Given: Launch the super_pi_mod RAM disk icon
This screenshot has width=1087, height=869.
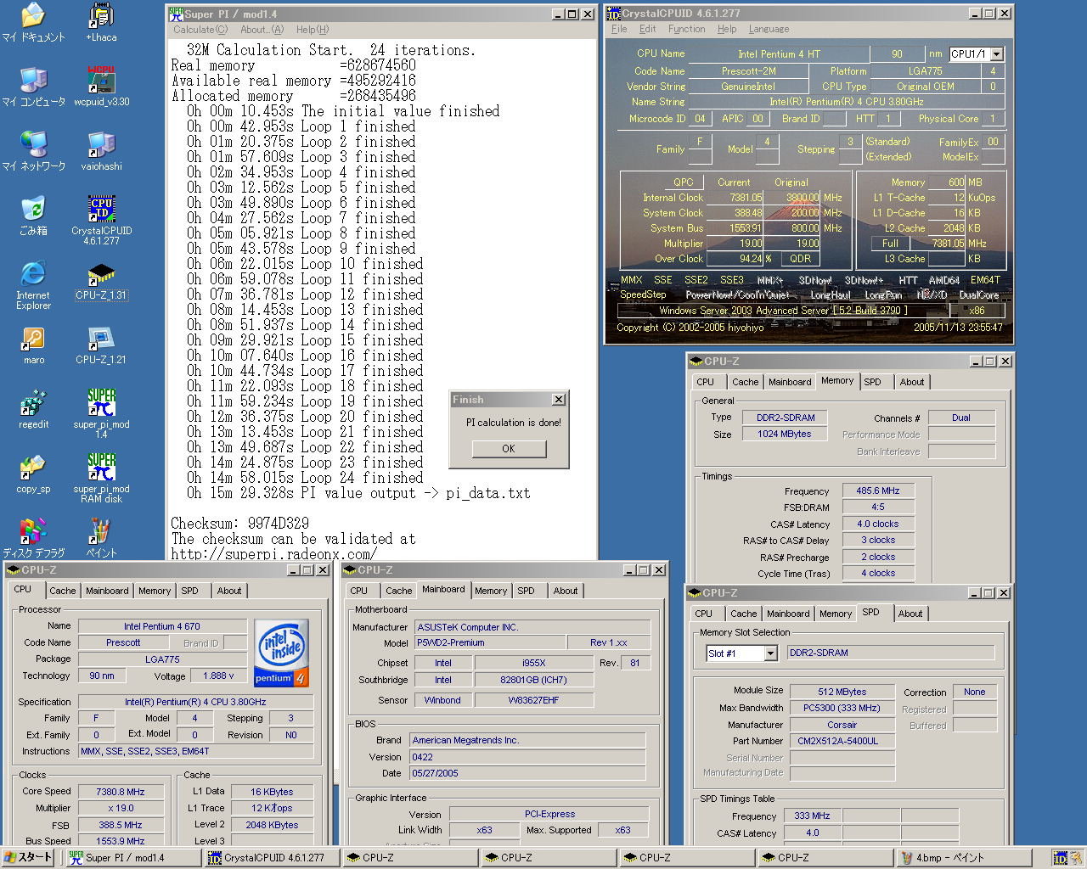Looking at the screenshot, I should click(101, 479).
